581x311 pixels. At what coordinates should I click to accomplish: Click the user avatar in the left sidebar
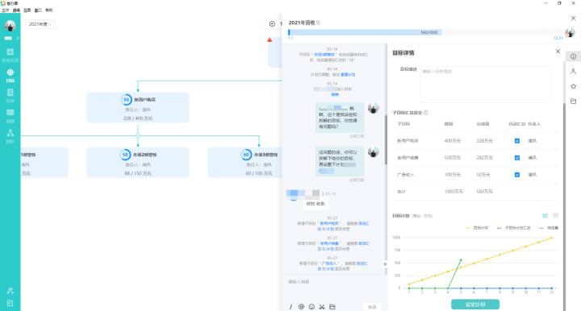[10, 26]
